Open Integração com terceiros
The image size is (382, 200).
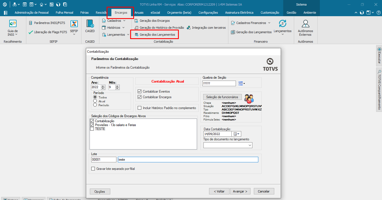[x=206, y=28]
